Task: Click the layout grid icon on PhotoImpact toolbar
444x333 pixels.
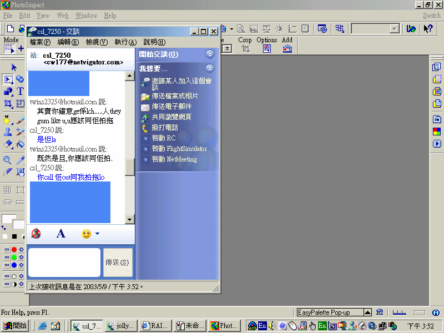Action: [340, 29]
